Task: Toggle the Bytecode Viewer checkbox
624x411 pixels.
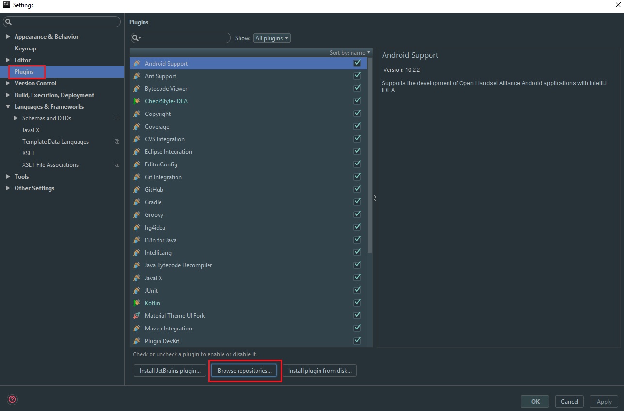Action: [x=357, y=88]
